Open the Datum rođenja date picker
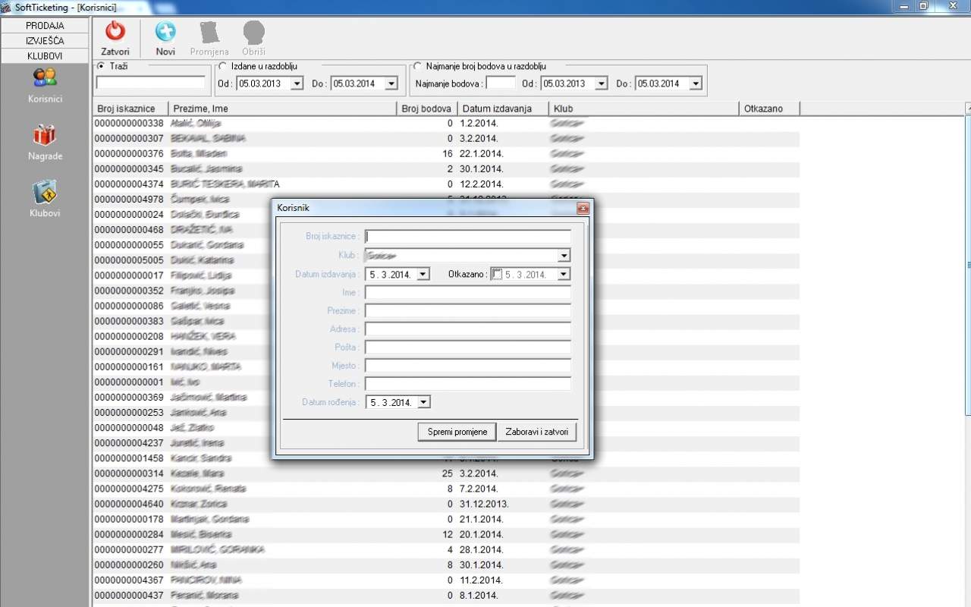Viewport: 971px width, 607px height. 423,403
